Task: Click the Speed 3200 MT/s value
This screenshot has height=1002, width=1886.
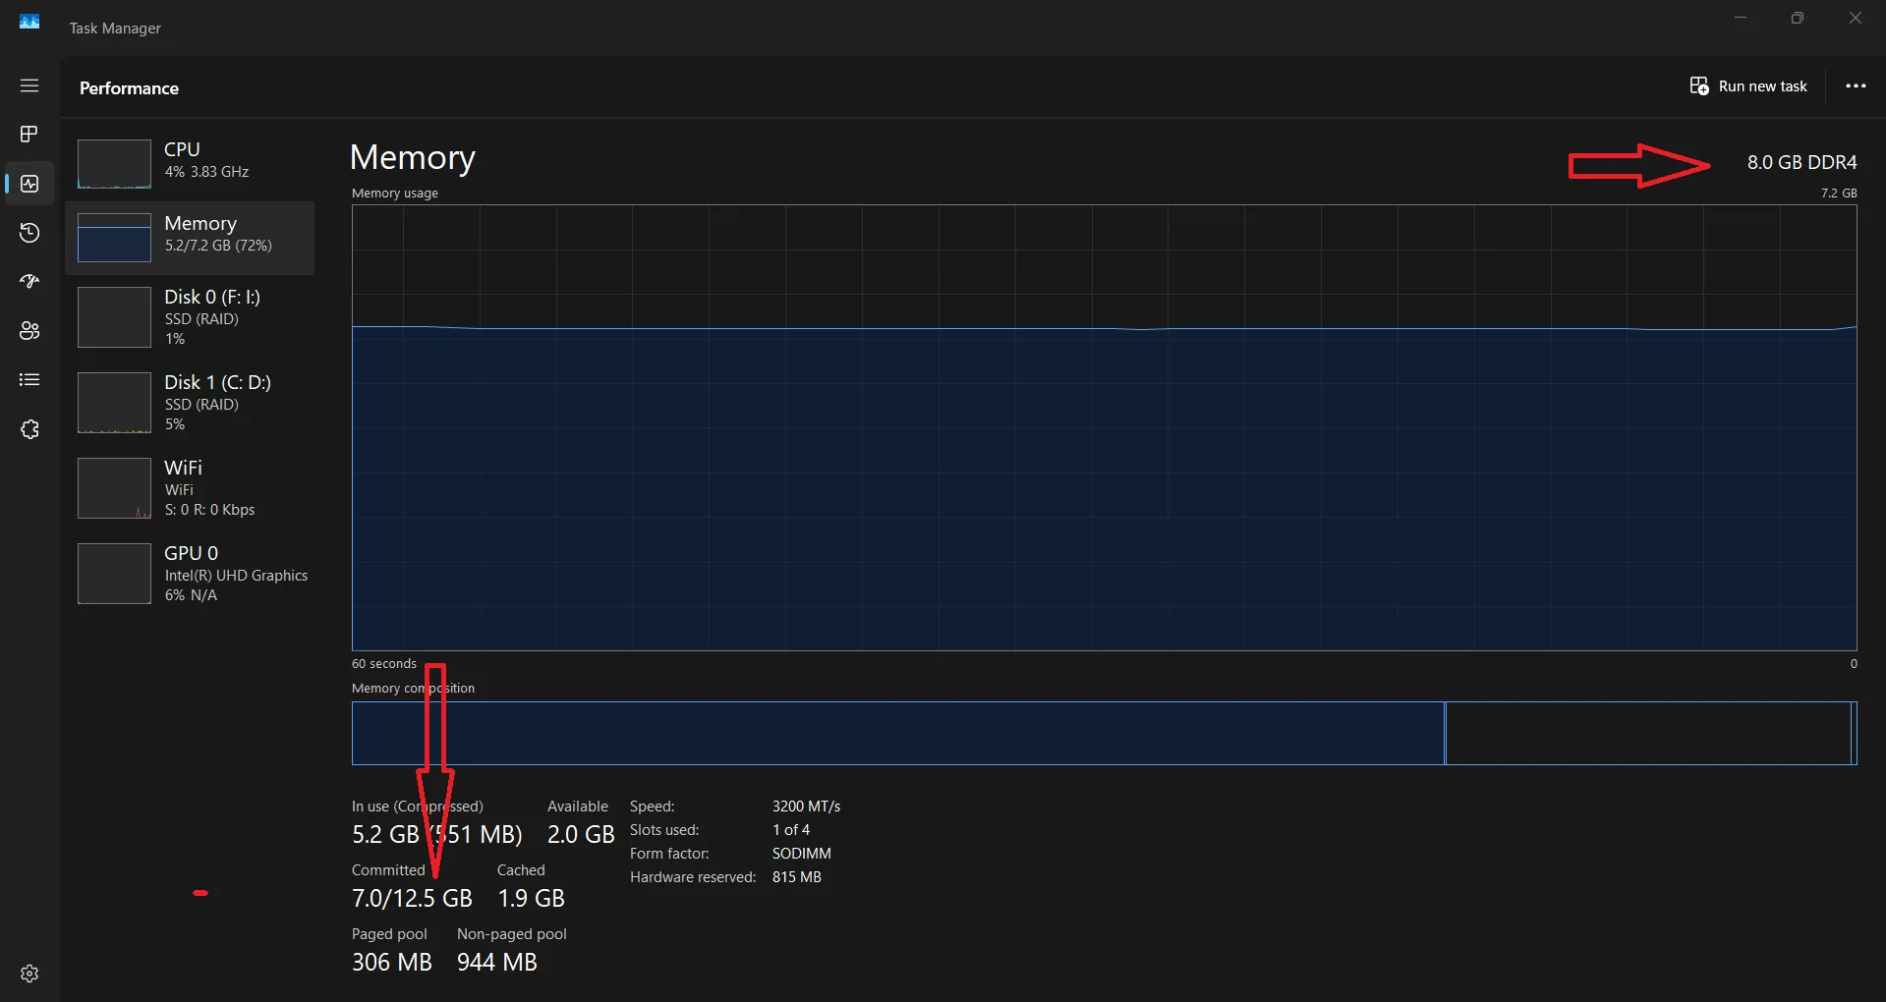Action: [806, 807]
